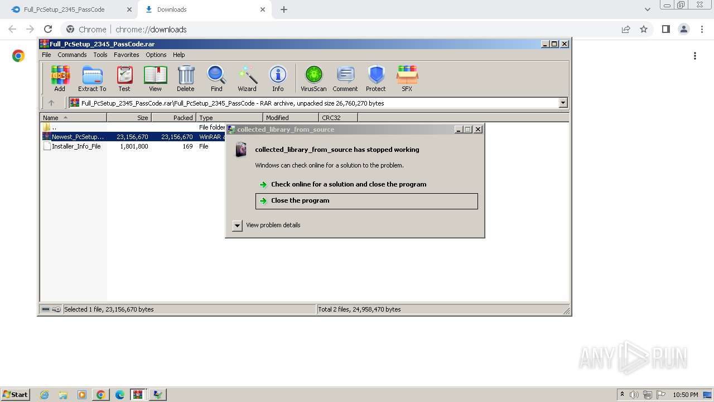Open Microsoft Edge from taskbar
Image resolution: width=714 pixels, height=402 pixels.
(x=120, y=395)
